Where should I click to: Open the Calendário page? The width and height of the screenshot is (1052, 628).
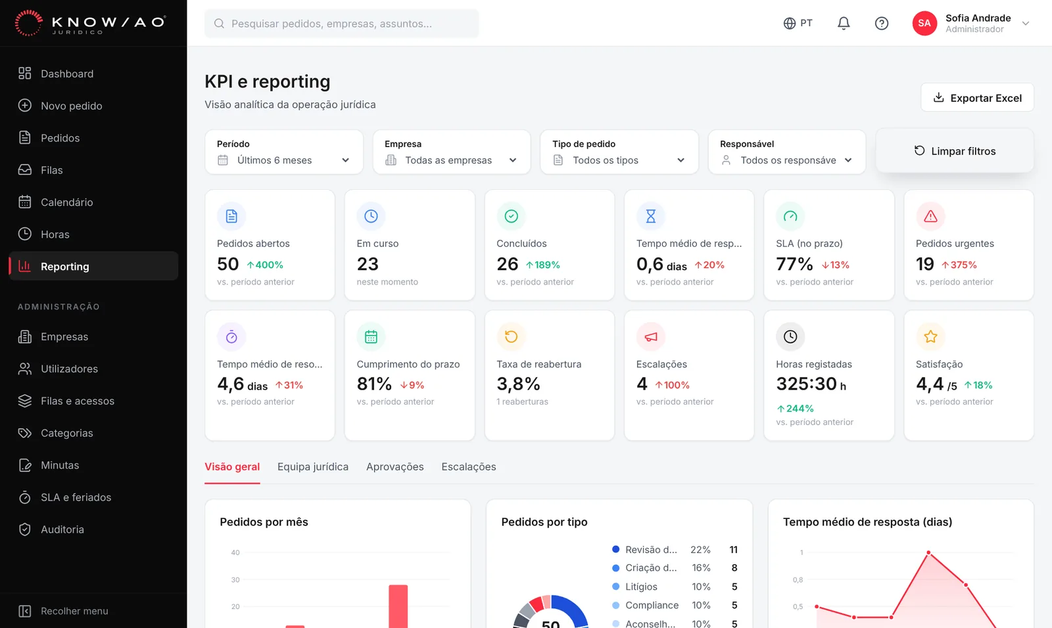(93, 202)
